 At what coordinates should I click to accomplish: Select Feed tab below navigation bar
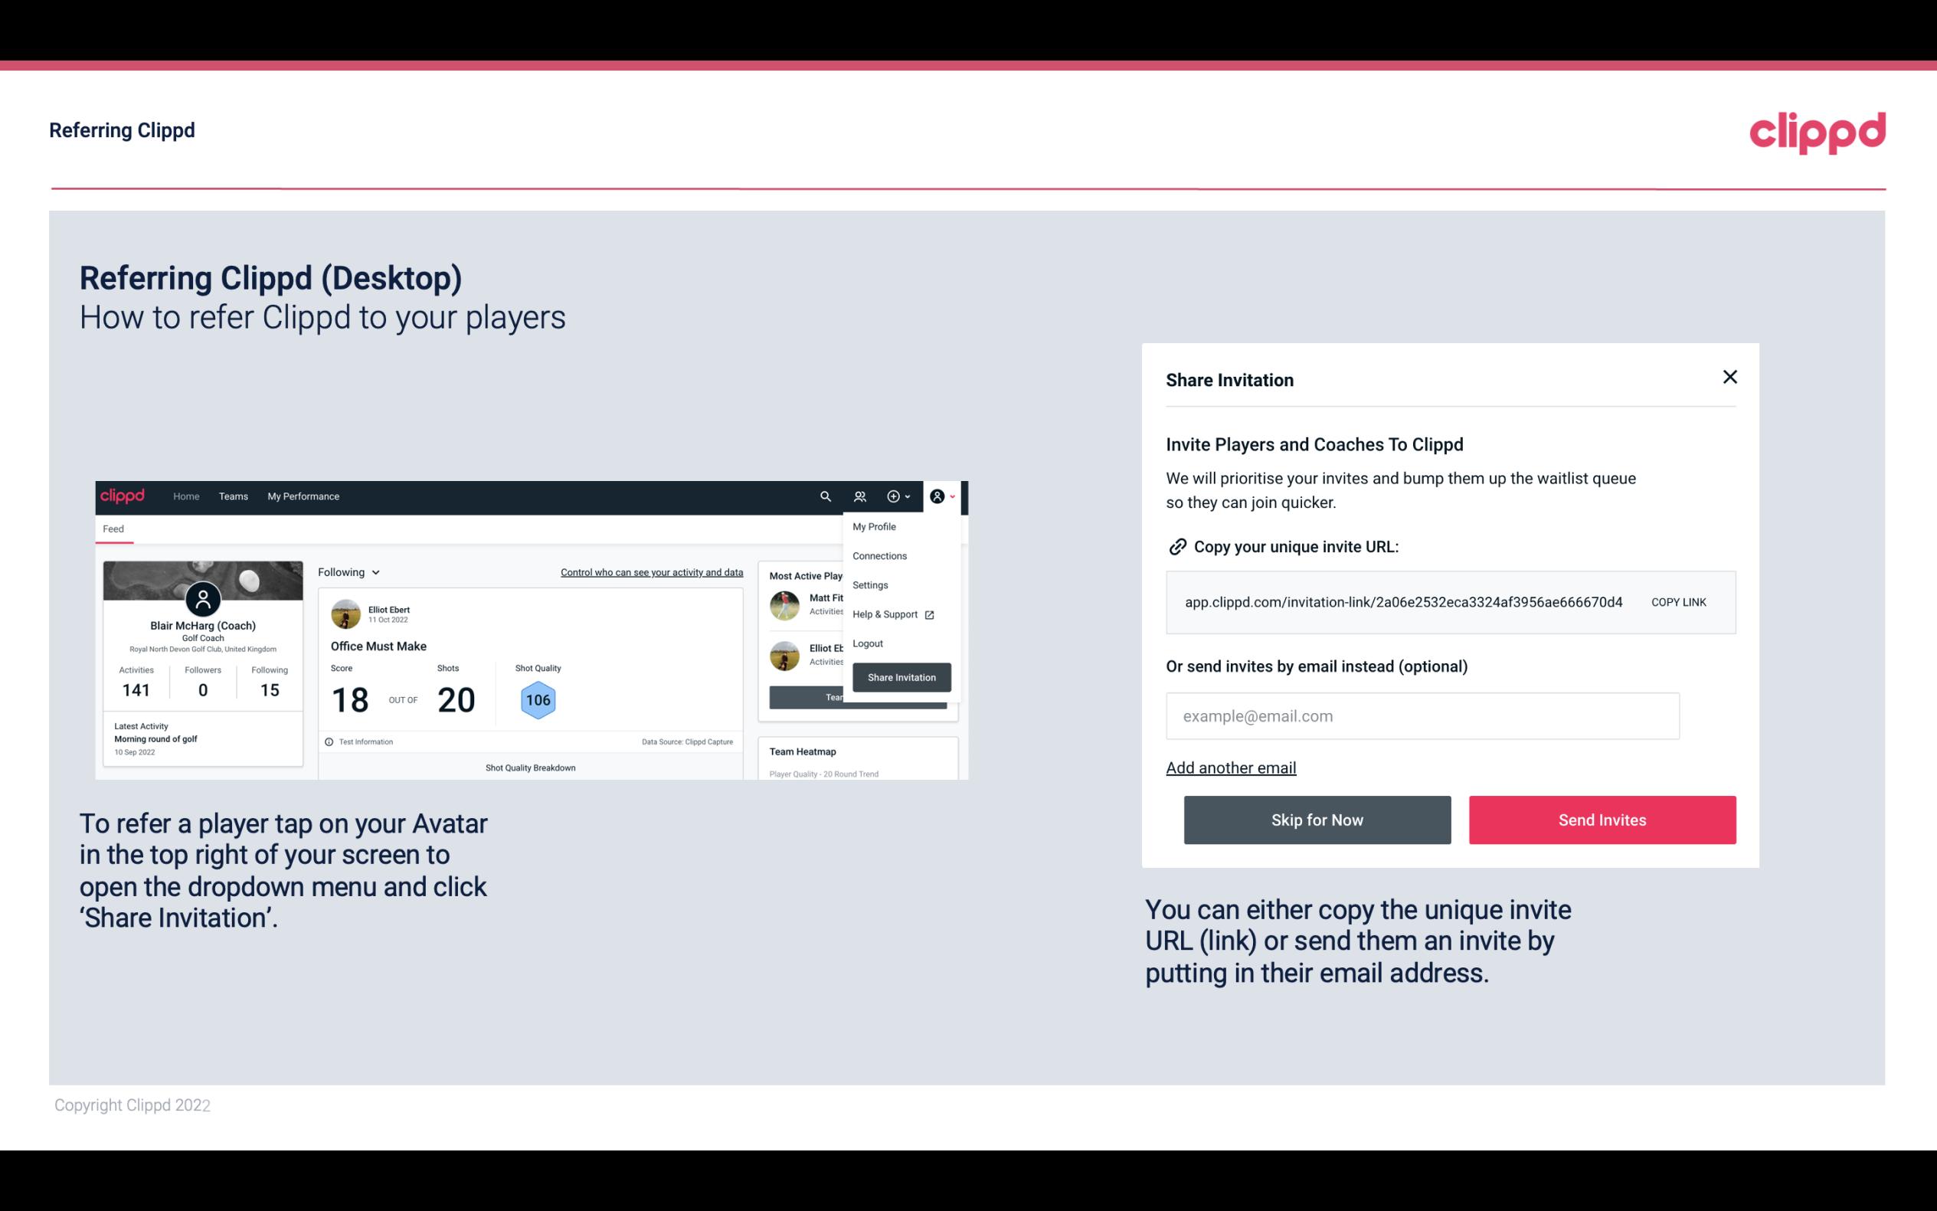click(x=113, y=527)
